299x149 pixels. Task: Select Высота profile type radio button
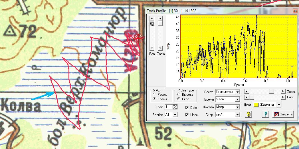[179, 94]
